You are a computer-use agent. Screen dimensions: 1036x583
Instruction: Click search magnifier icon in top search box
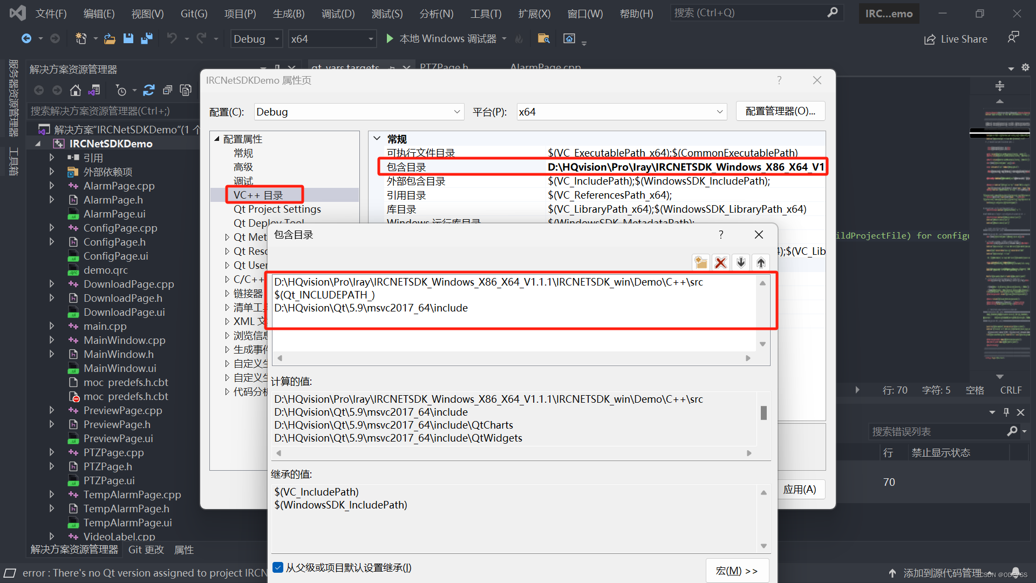pyautogui.click(x=833, y=12)
